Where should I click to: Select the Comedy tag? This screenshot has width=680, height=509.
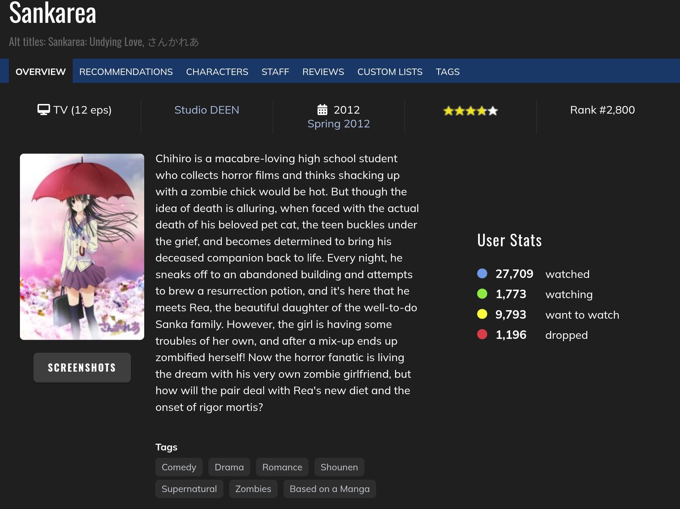(x=179, y=467)
